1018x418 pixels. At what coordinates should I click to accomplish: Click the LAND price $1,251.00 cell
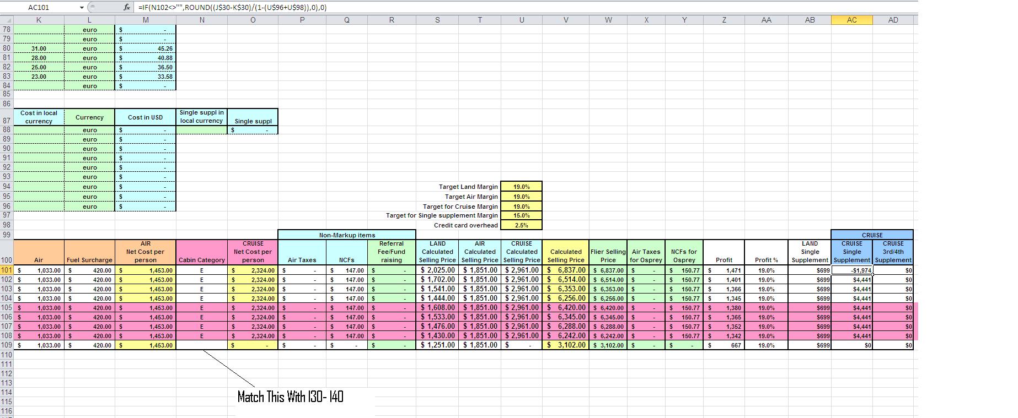(437, 345)
